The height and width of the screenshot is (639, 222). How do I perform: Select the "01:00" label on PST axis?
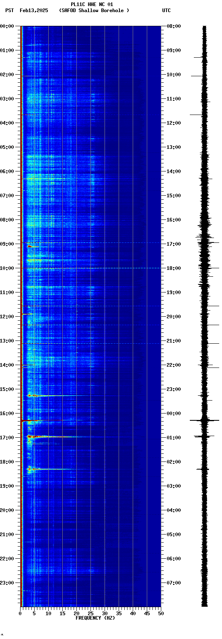(x=7, y=50)
